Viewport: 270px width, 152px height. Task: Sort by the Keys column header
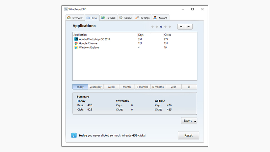(x=150, y=35)
